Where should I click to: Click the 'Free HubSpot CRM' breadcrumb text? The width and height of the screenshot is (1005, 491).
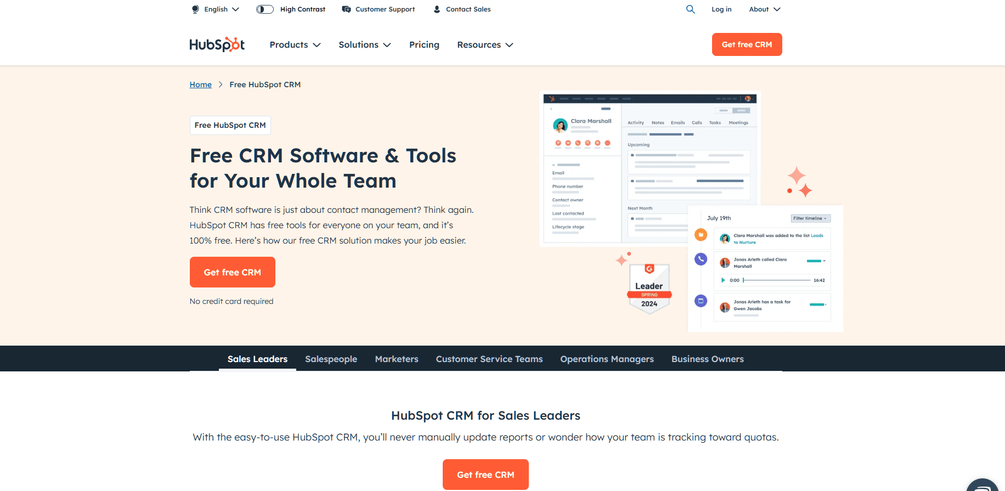coord(265,84)
